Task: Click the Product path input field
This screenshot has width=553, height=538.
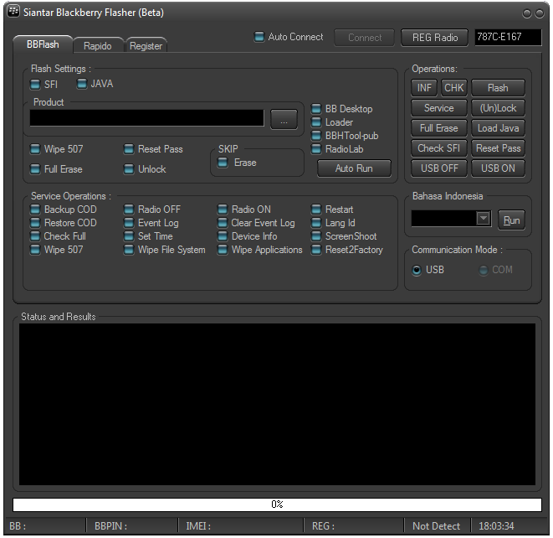Action: point(146,118)
